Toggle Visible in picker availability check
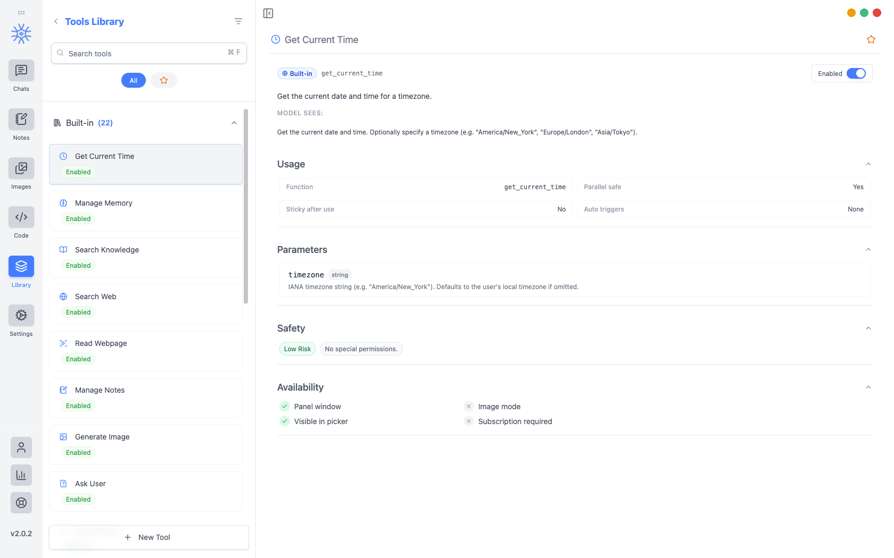The width and height of the screenshot is (894, 558). pos(285,421)
